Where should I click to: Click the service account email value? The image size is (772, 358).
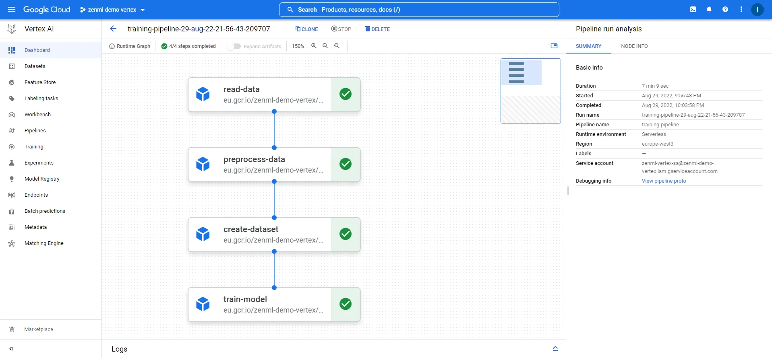pyautogui.click(x=679, y=167)
